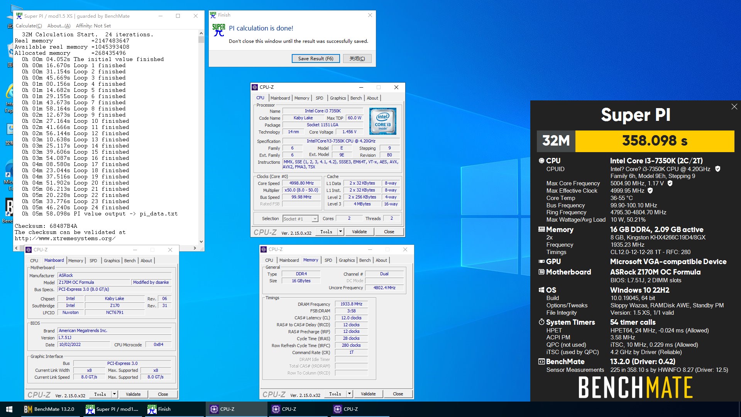Open the About menu in Super PI
The width and height of the screenshot is (741, 417).
(x=59, y=26)
